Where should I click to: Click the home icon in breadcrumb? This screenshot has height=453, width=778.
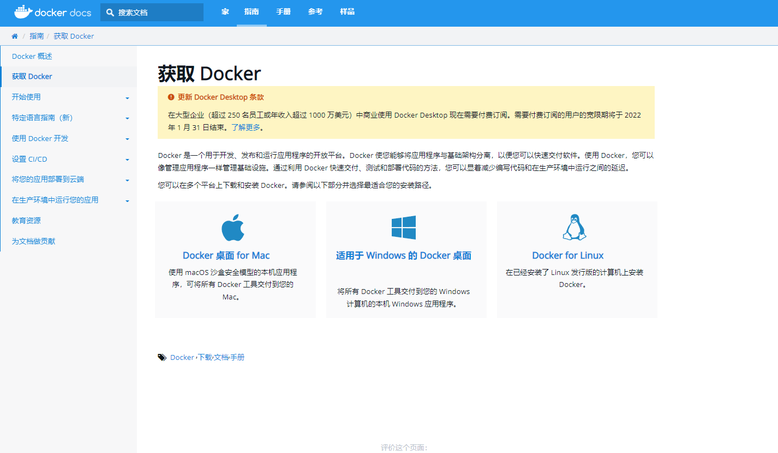(15, 36)
